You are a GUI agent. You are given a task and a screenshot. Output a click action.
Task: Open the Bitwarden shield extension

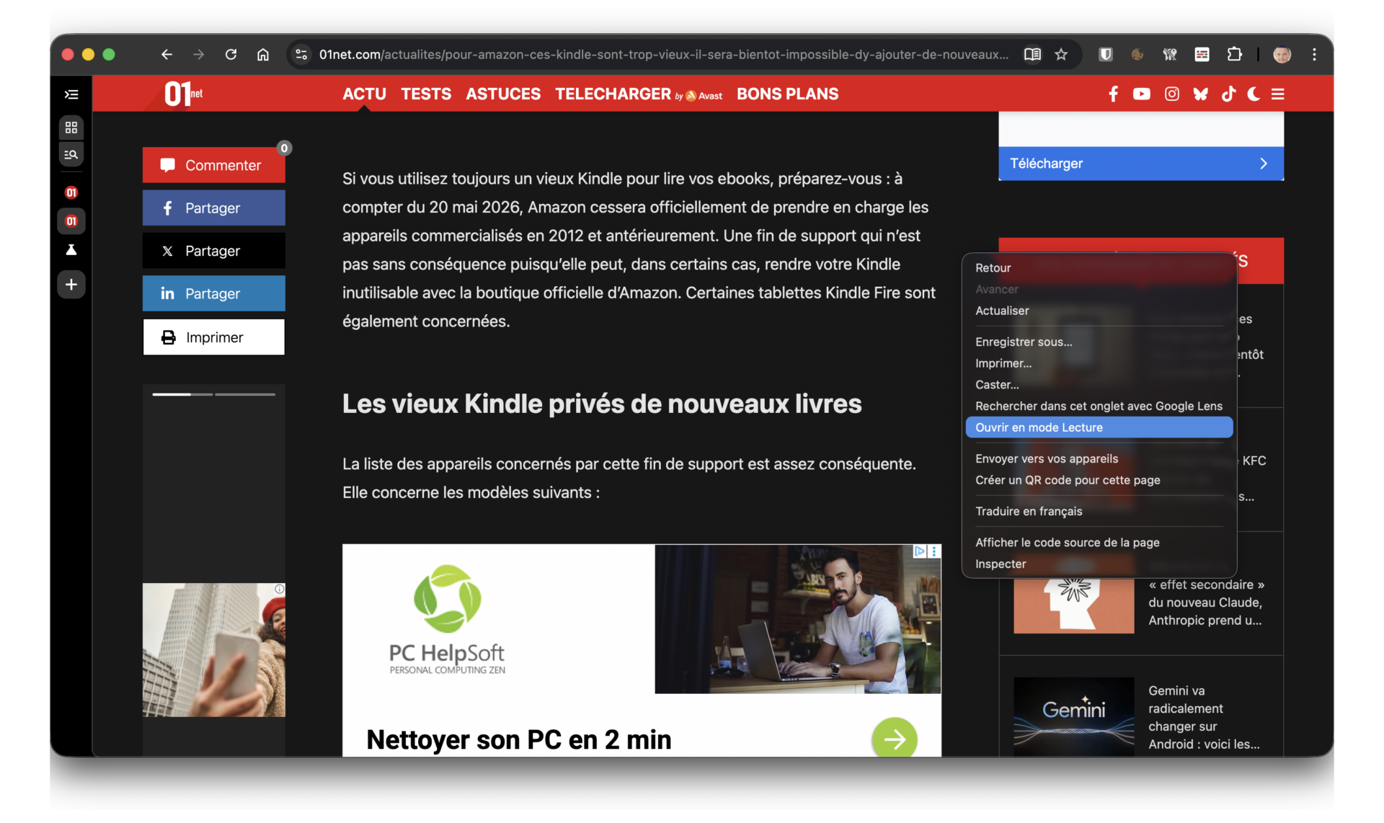coord(1105,55)
